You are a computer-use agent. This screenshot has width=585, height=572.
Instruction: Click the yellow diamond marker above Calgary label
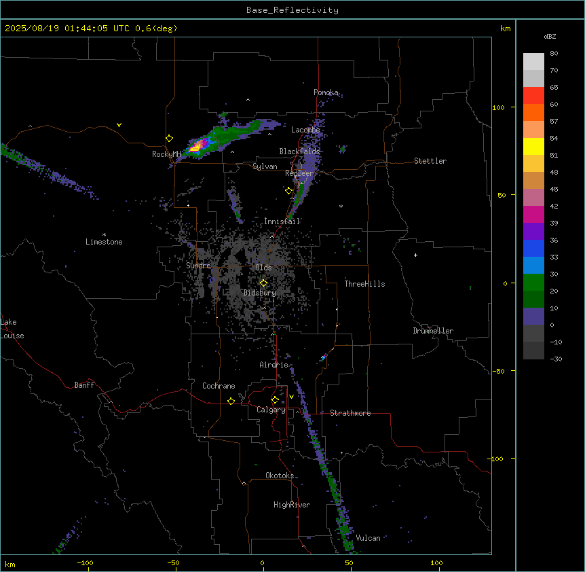tap(275, 400)
